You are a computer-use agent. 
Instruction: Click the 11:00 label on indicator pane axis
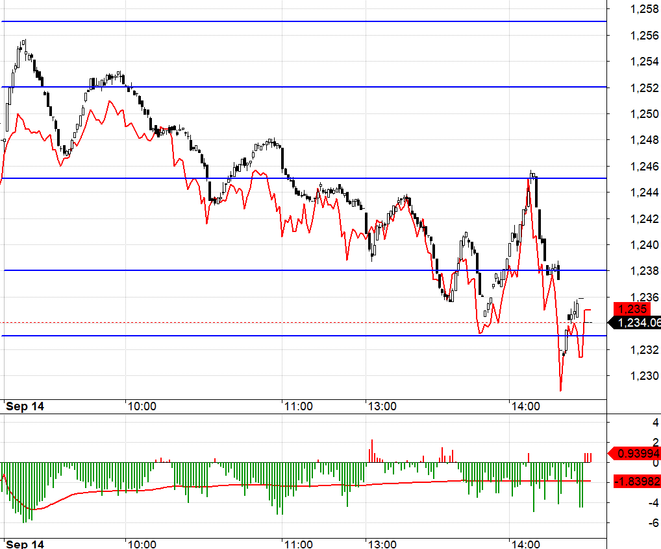(x=298, y=544)
